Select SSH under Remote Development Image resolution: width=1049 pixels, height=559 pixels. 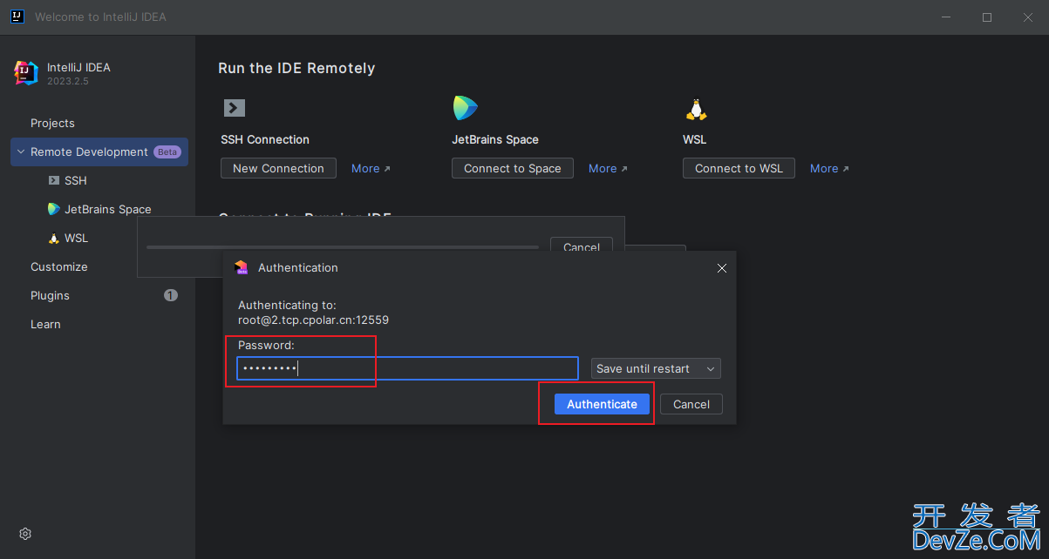pos(76,180)
